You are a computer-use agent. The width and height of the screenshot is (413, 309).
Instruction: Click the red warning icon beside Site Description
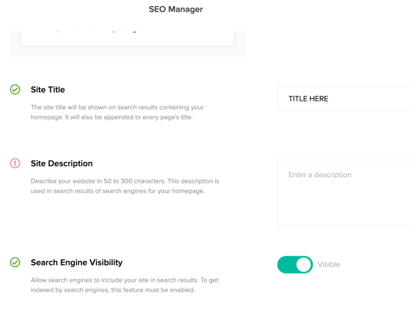tap(15, 163)
